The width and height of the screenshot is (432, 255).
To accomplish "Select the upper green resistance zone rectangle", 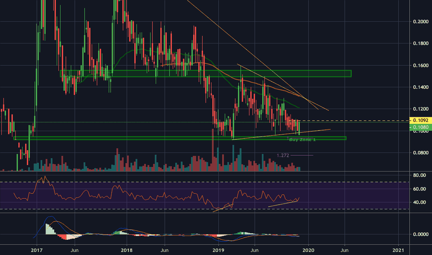I will point(205,74).
